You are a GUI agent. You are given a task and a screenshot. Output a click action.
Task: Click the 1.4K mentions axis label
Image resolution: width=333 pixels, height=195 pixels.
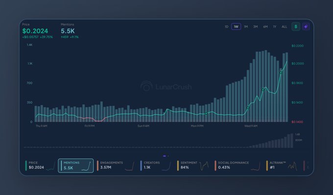tap(29, 45)
